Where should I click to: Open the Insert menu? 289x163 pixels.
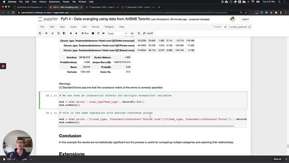coord(73,27)
